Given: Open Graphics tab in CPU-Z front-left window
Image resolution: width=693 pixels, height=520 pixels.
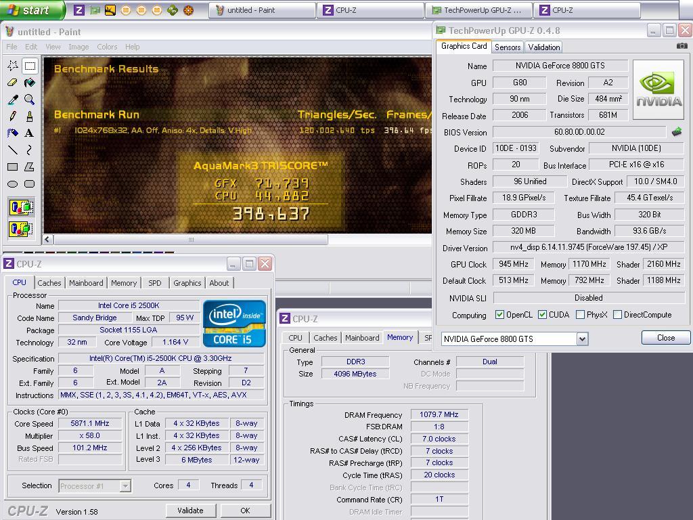Looking at the screenshot, I should (x=187, y=283).
